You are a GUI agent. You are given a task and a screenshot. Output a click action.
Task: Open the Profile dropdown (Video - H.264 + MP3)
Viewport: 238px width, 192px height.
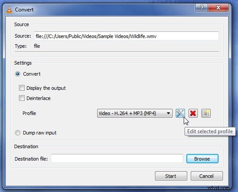(x=135, y=113)
